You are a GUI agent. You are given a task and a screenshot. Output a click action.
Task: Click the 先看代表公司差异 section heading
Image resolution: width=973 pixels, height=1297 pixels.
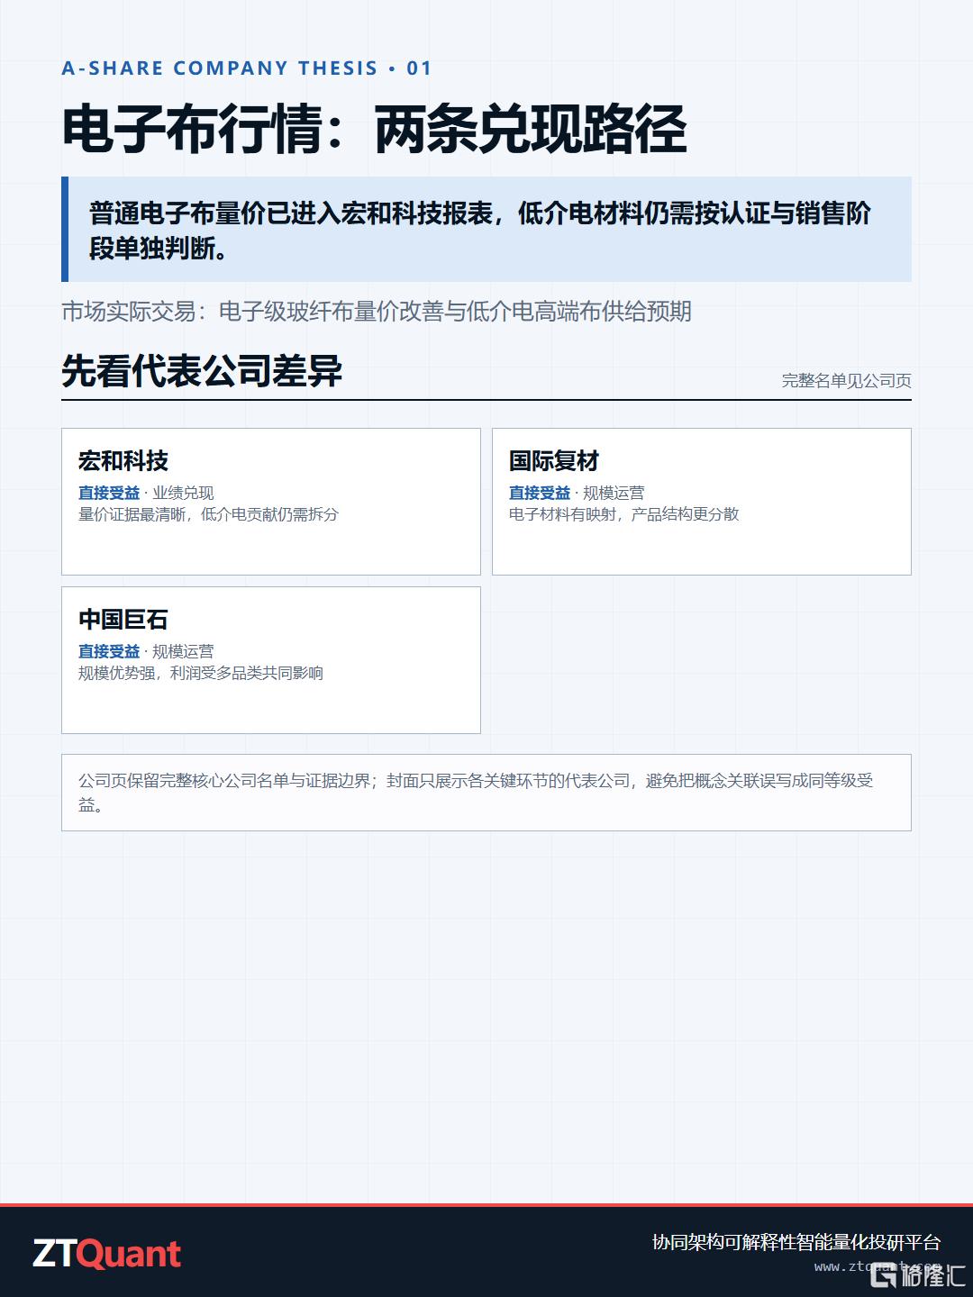point(202,371)
